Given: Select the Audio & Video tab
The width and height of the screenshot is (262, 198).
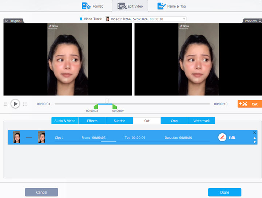Looking at the screenshot, I should [65, 121].
